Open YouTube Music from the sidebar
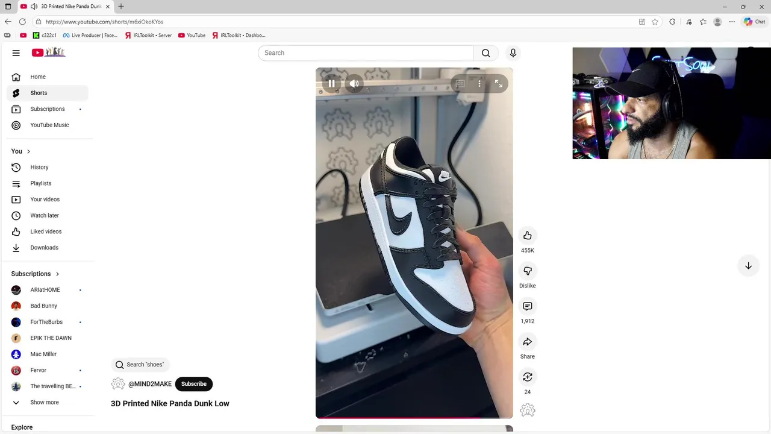771x434 pixels. tap(48, 125)
